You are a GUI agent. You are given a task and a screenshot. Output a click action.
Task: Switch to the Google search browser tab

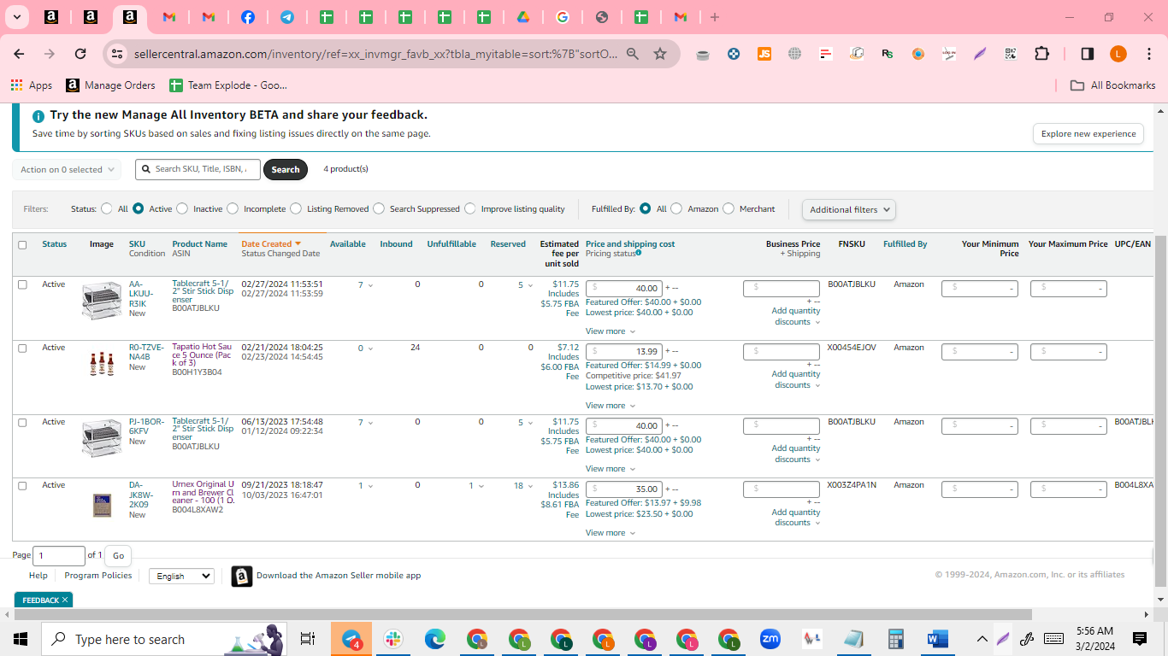point(562,17)
